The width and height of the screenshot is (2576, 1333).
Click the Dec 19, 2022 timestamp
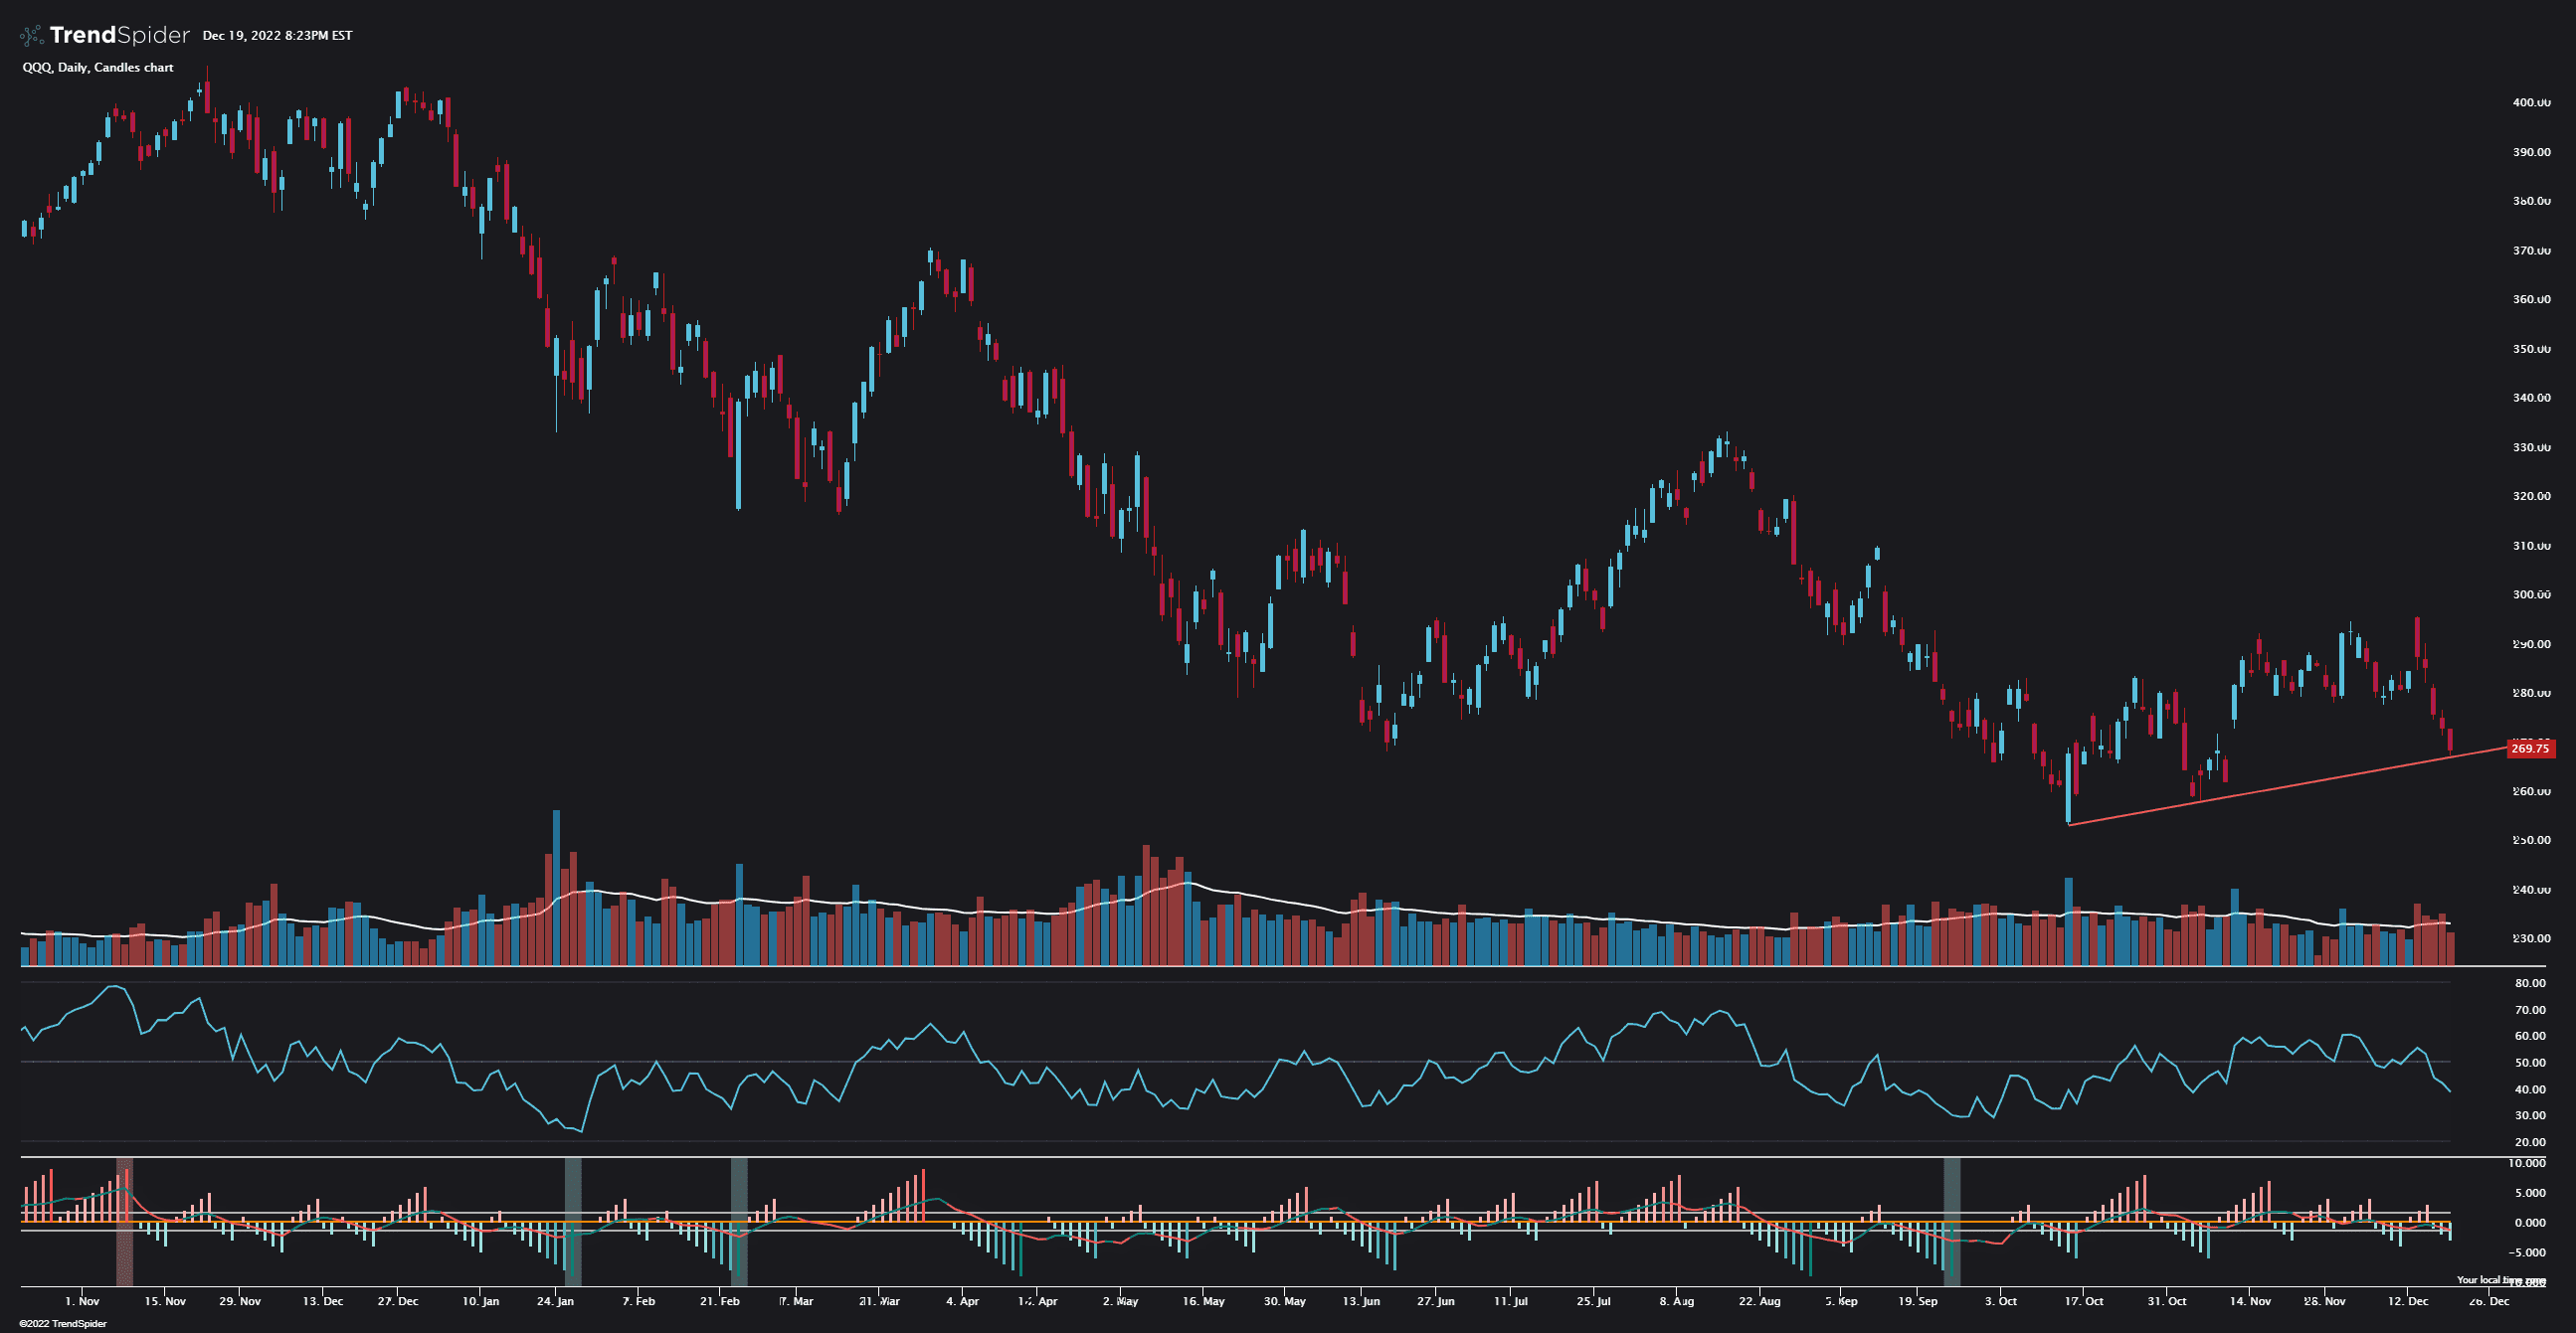click(277, 36)
